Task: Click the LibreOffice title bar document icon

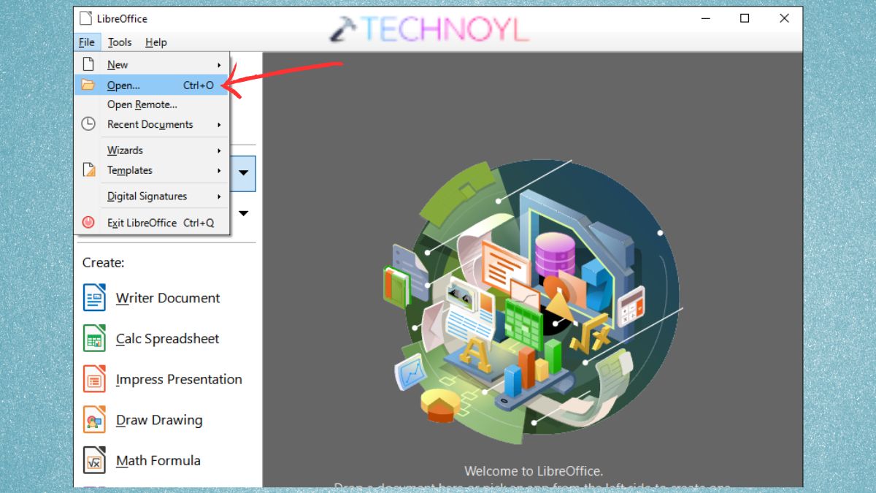Action: pos(85,18)
